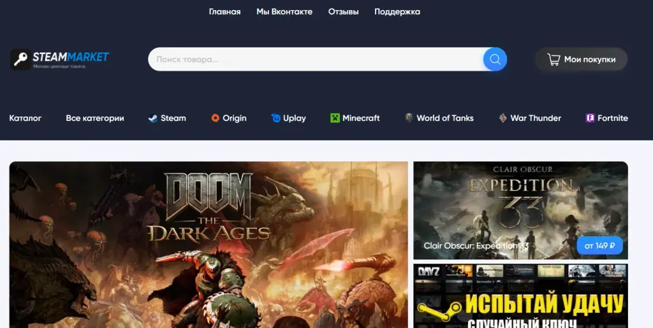The width and height of the screenshot is (653, 328).
Task: Open the Поддержка page
Action: tap(397, 11)
